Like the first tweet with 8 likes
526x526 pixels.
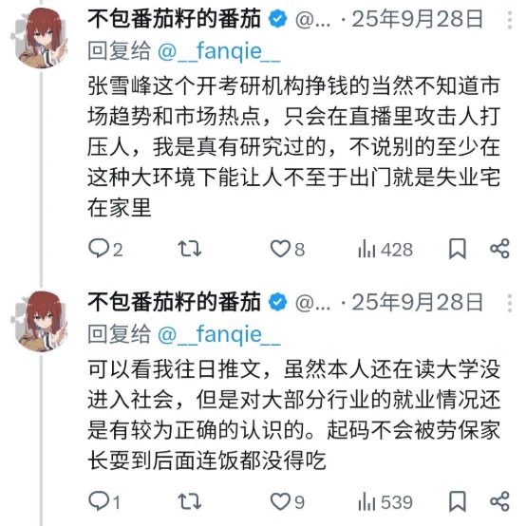coord(288,249)
